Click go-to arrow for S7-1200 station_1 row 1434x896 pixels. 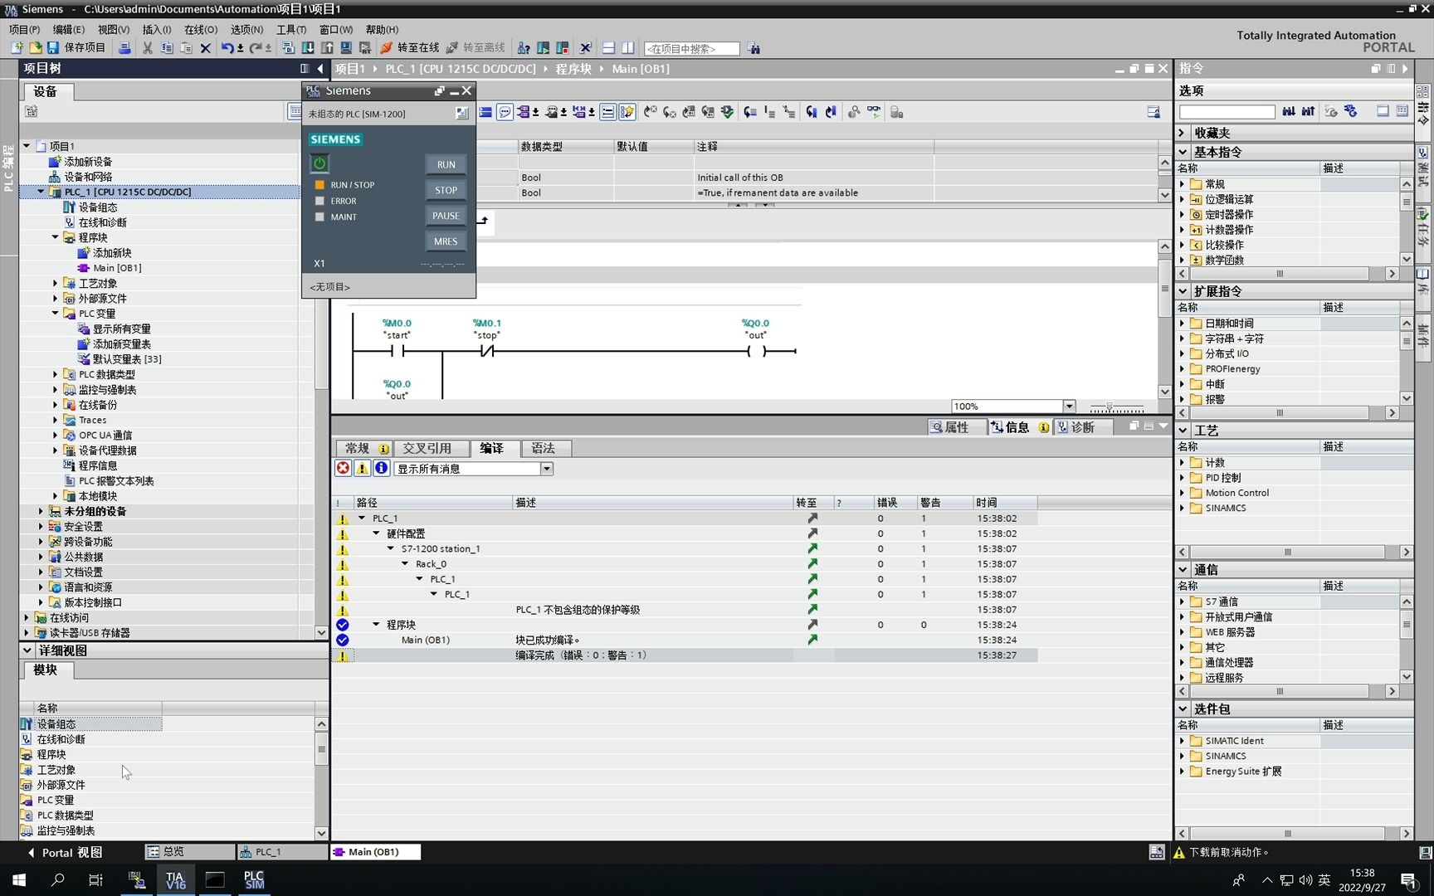click(812, 548)
